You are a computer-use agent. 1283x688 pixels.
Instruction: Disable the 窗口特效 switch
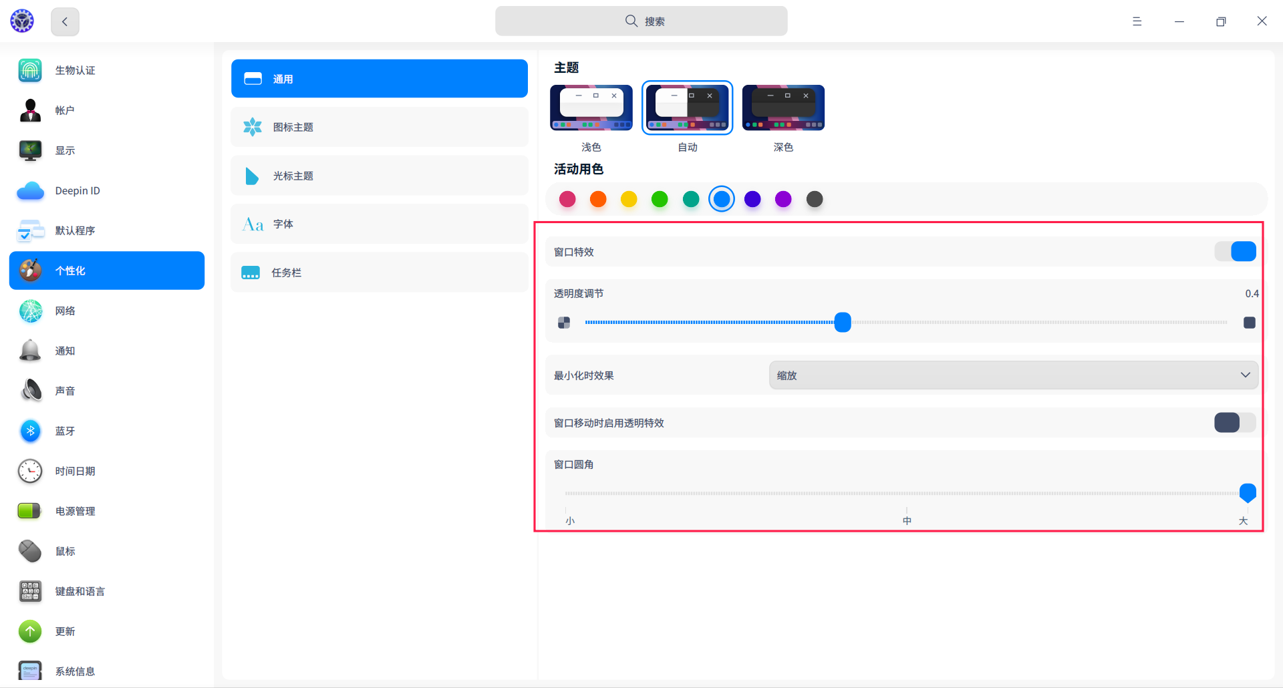[1236, 251]
